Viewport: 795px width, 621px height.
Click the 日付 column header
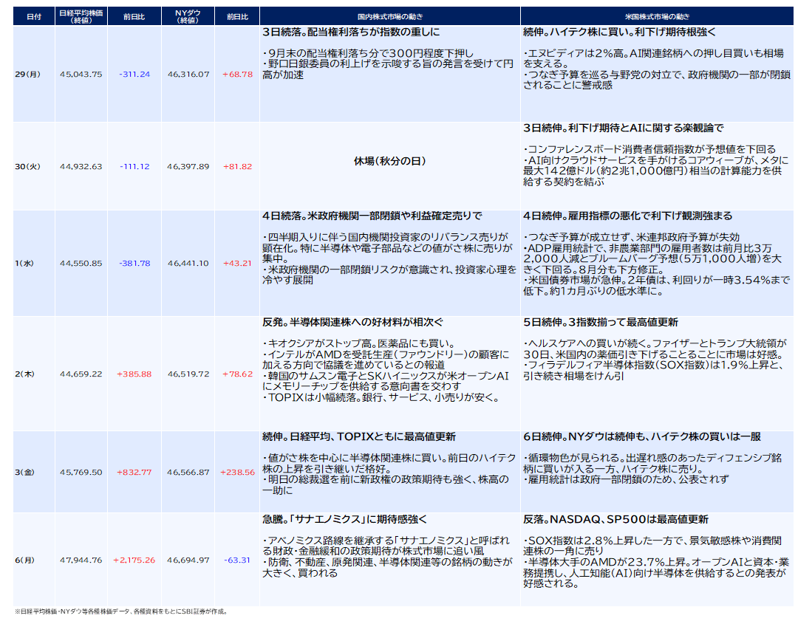point(33,16)
